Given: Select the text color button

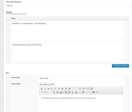Looking at the screenshot, I should point(61,92).
